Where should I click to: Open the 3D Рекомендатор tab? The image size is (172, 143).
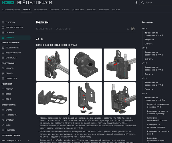tap(11, 9)
